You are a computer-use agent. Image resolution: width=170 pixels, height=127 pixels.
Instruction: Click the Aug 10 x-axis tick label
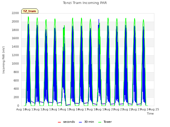(x=21, y=109)
